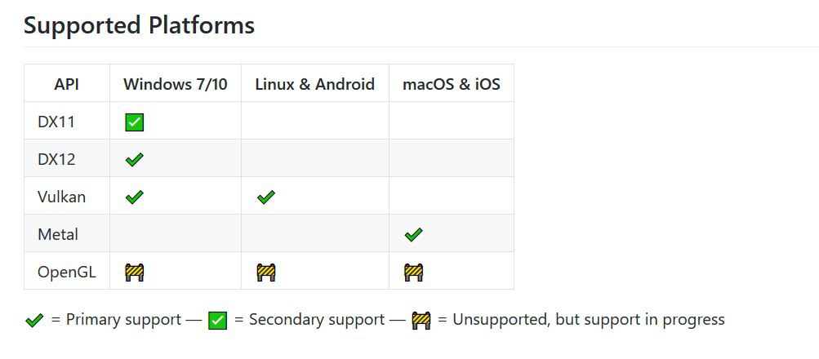Click the OpenGL Linux & Android construction icon

click(x=265, y=273)
